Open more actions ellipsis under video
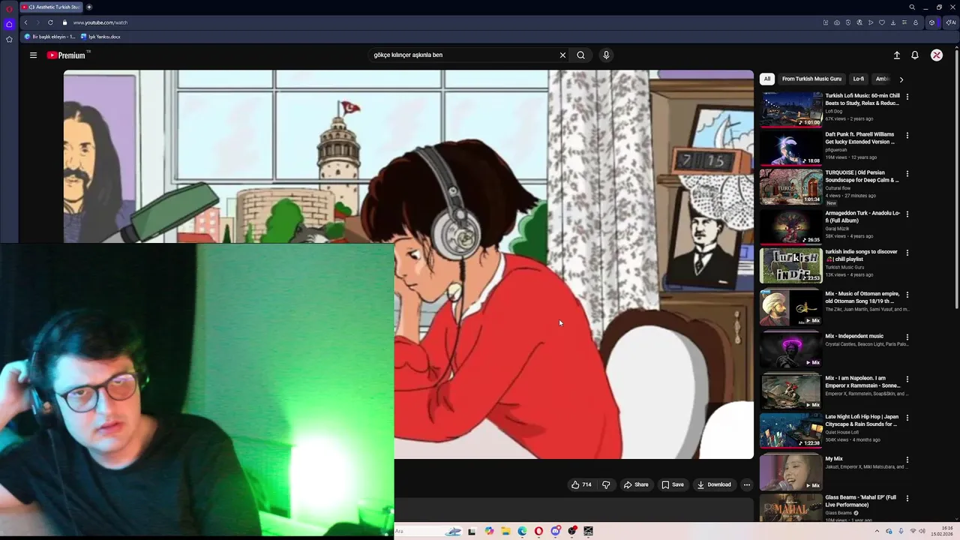The width and height of the screenshot is (960, 540). [746, 484]
